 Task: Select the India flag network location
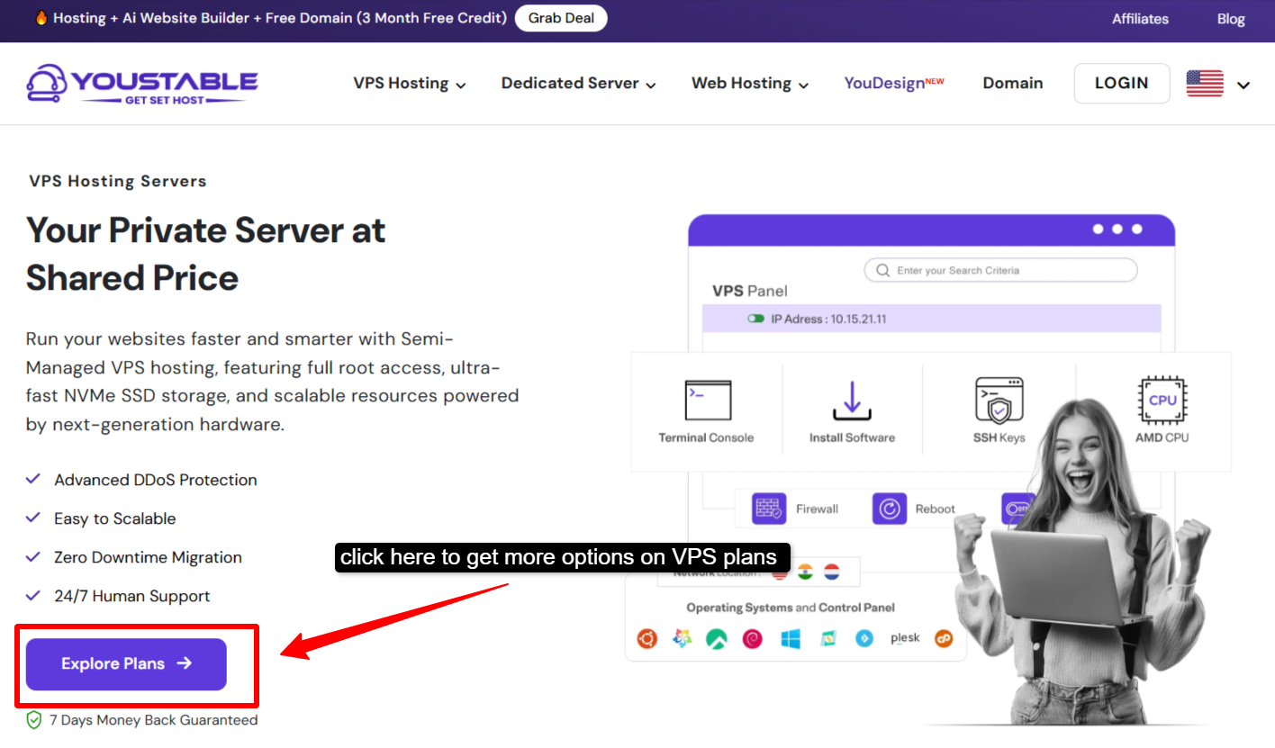806,571
